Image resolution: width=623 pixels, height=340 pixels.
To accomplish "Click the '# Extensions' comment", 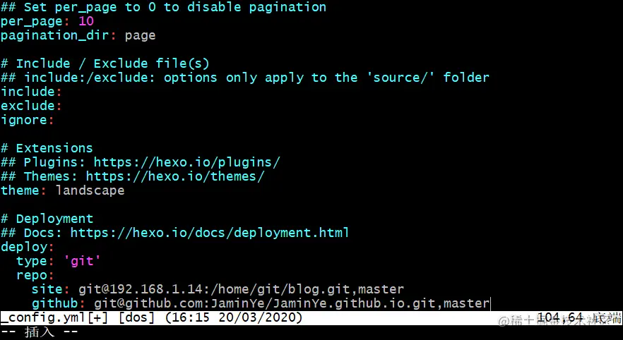I will (x=47, y=148).
